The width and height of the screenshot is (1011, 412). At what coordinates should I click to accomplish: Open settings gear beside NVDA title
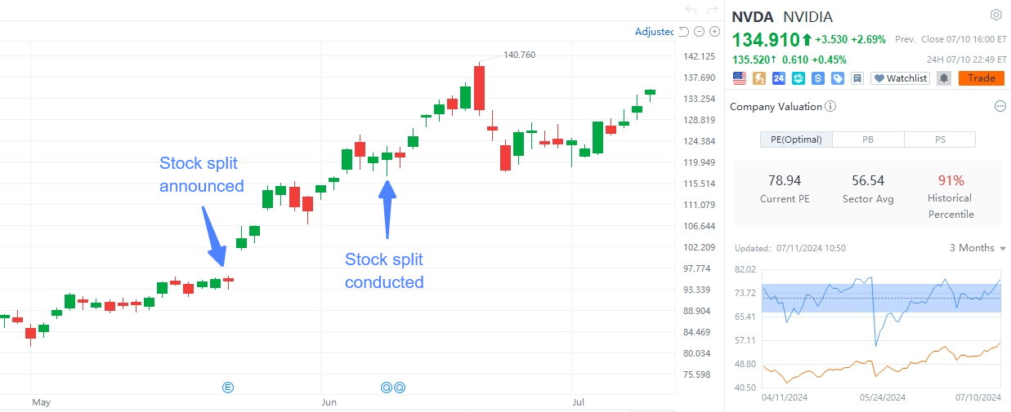tap(995, 15)
